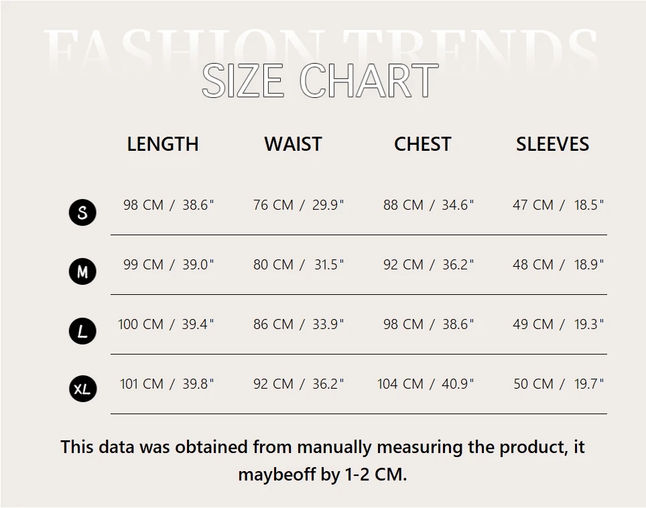Image resolution: width=646 pixels, height=508 pixels.
Task: Click the SIZE CHART title
Action: coord(320,81)
